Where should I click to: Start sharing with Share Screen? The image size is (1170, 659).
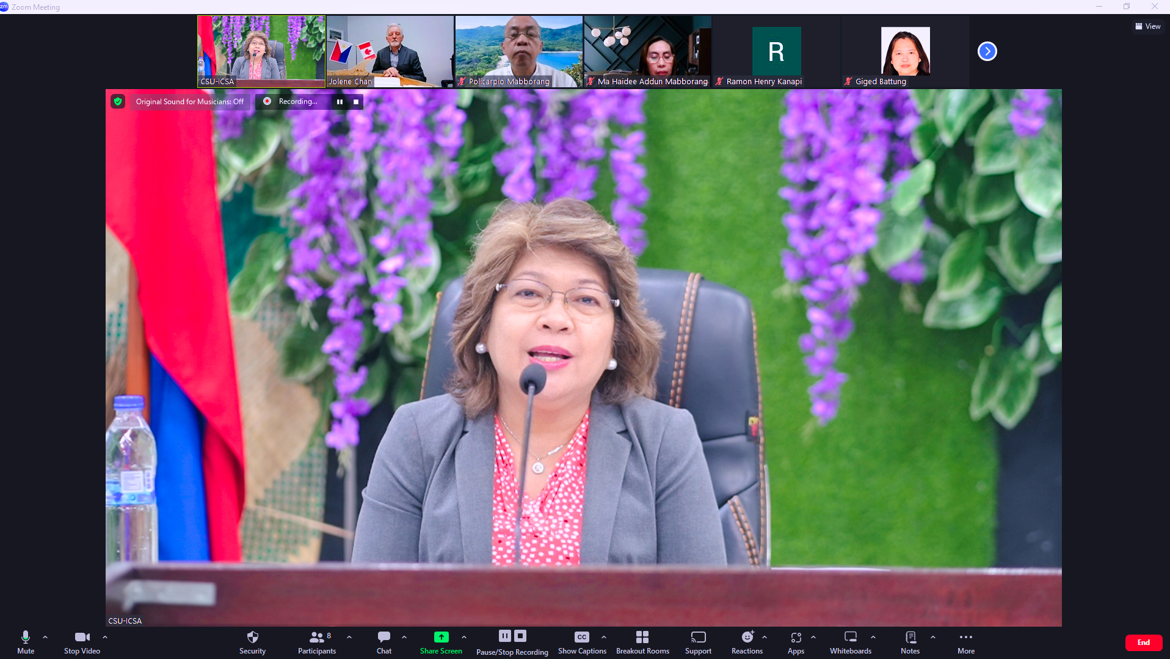(x=441, y=642)
